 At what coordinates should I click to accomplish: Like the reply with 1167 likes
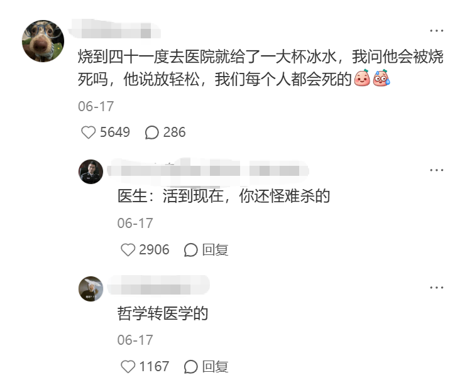pos(128,367)
